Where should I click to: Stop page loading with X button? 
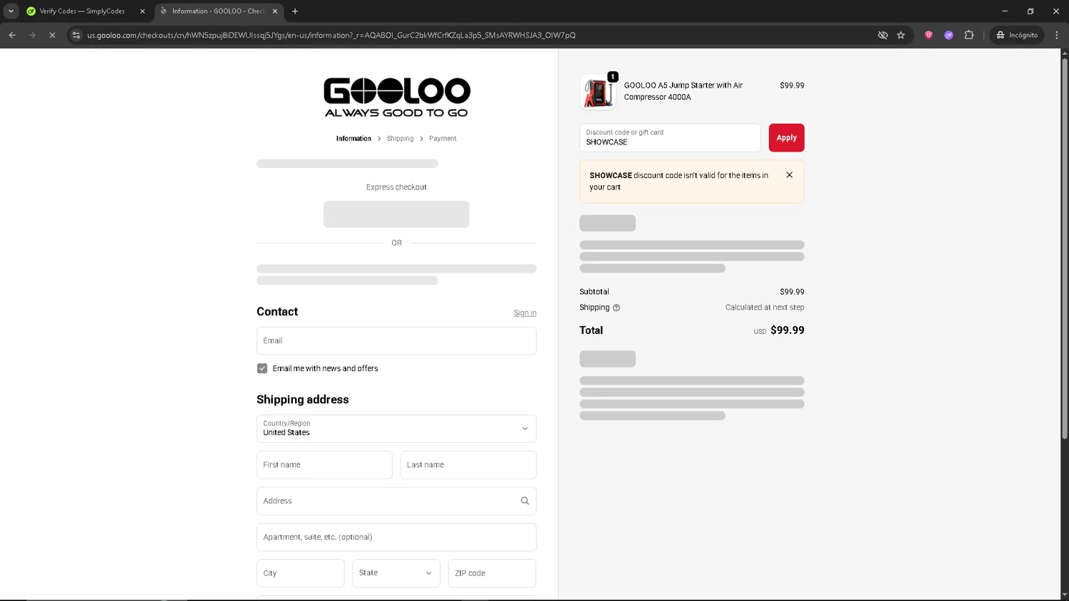52,35
